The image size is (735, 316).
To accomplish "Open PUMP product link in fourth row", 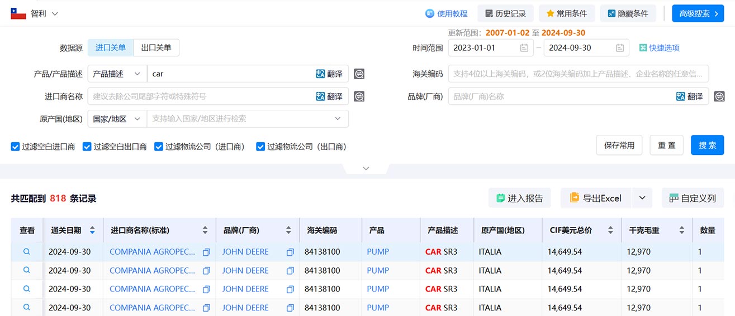I will [378, 308].
